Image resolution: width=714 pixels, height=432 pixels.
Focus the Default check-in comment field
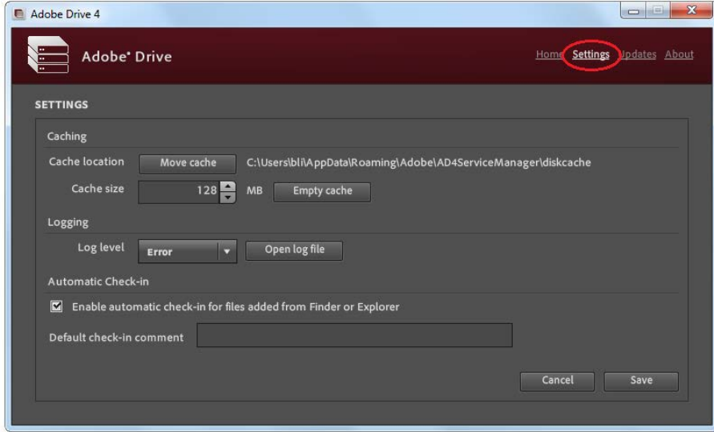[355, 335]
